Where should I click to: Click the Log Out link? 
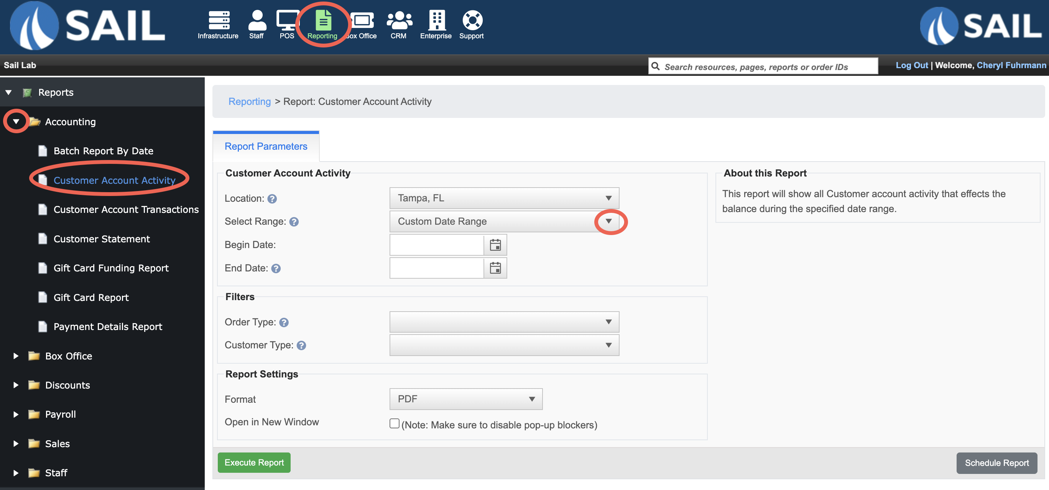point(911,65)
